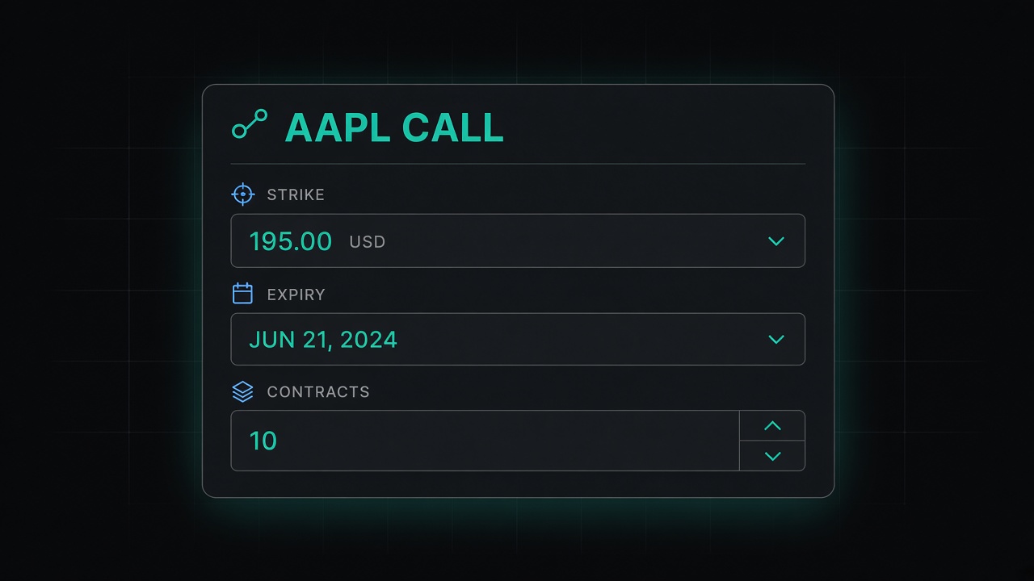Click the connected-nodes icon beside AAPL CALL
Viewport: 1034px width, 581px height.
pyautogui.click(x=250, y=124)
